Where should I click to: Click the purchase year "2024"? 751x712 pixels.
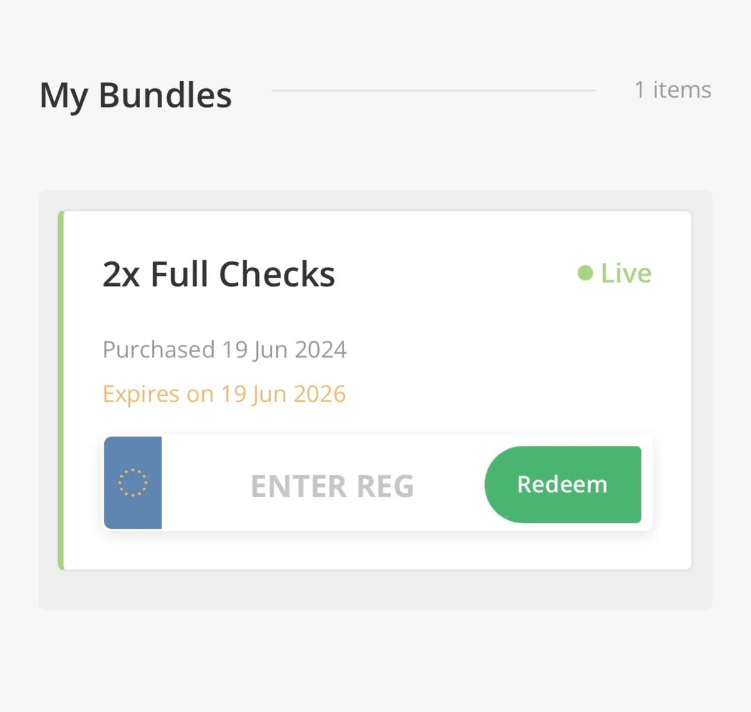pyautogui.click(x=320, y=349)
